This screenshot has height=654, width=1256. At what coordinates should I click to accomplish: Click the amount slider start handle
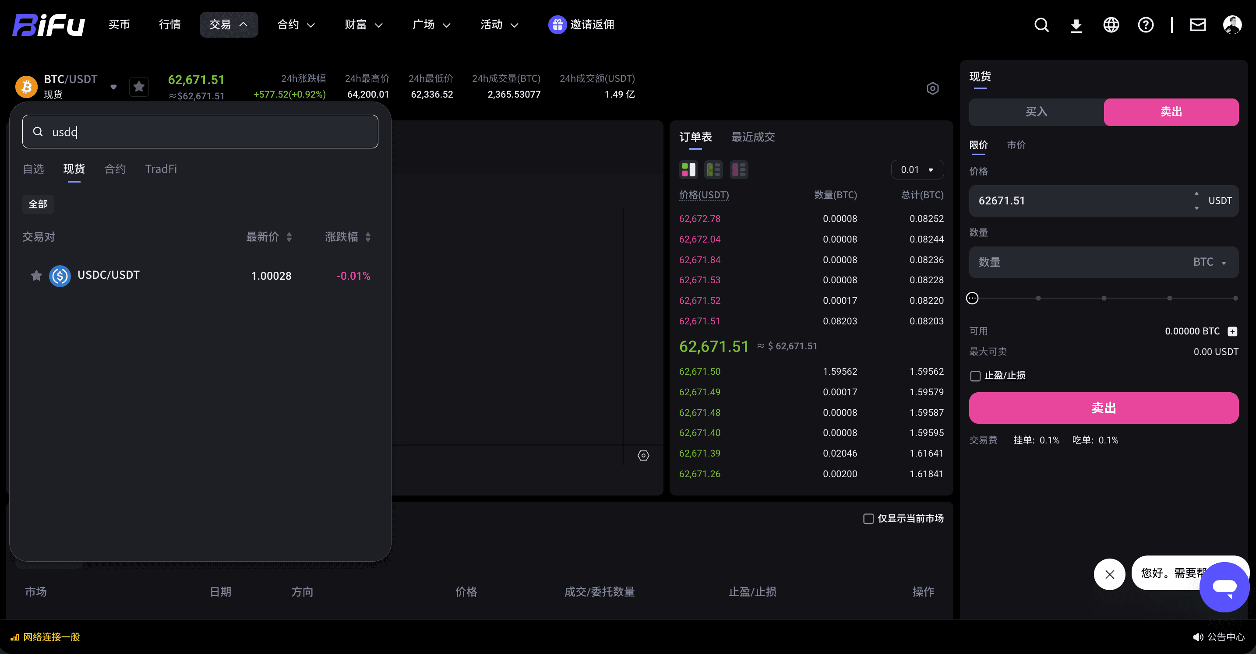(972, 298)
